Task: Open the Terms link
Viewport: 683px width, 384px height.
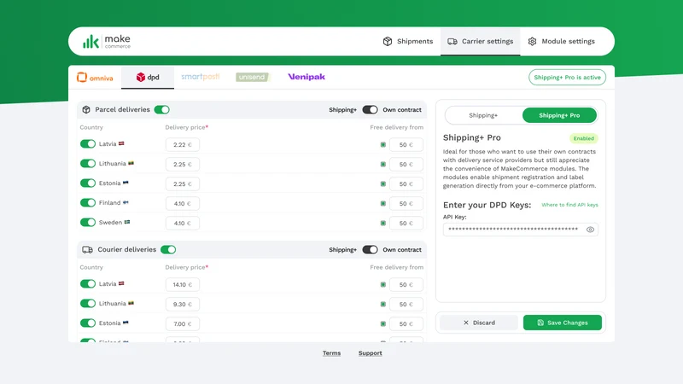Action: [331, 353]
